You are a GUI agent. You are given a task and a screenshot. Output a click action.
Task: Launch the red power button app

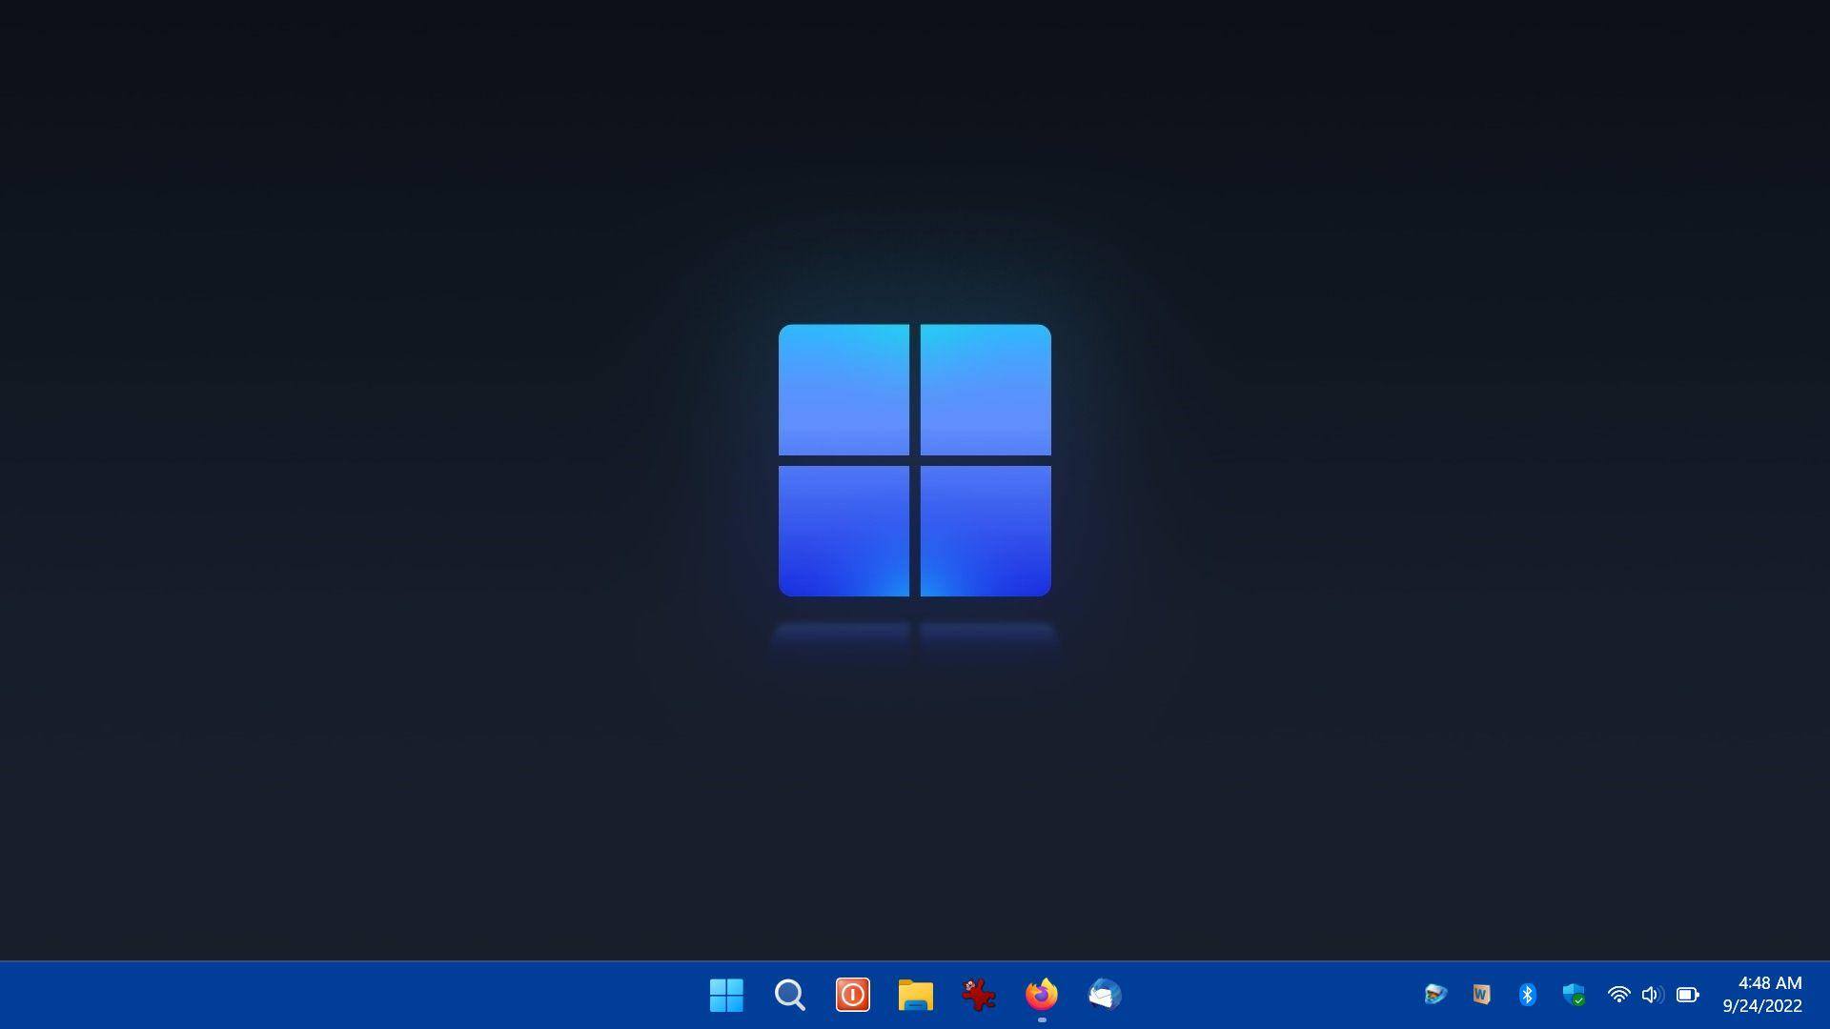852,995
